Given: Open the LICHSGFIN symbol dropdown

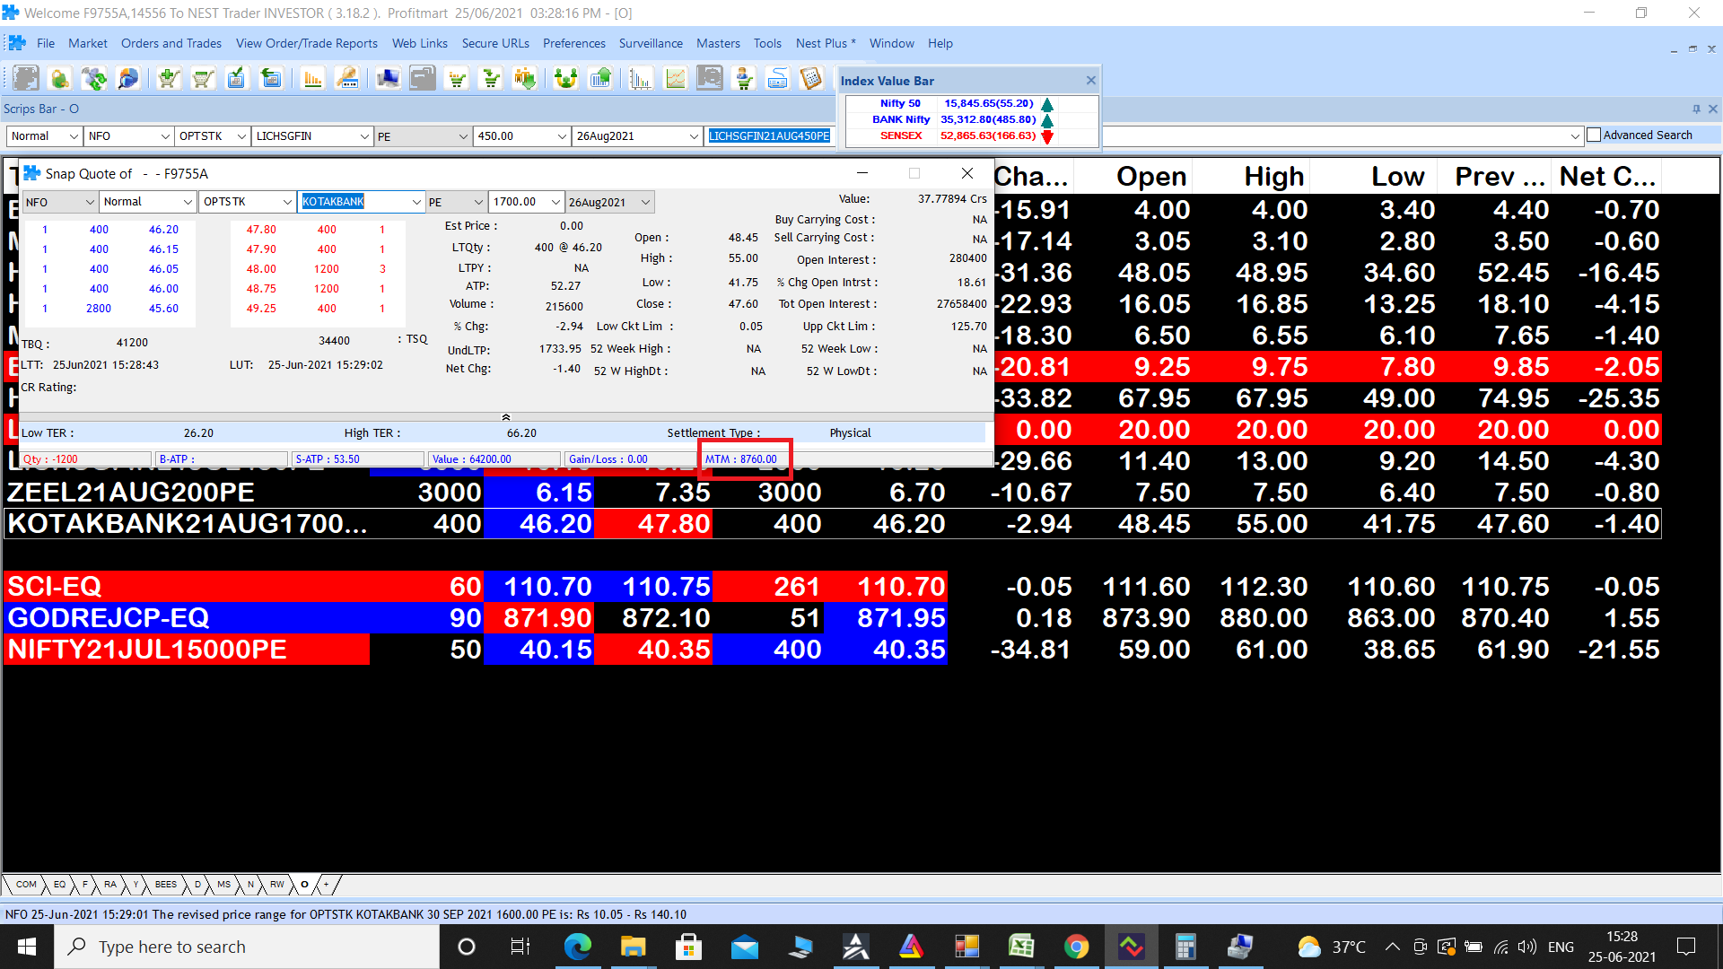Looking at the screenshot, I should pyautogui.click(x=364, y=136).
